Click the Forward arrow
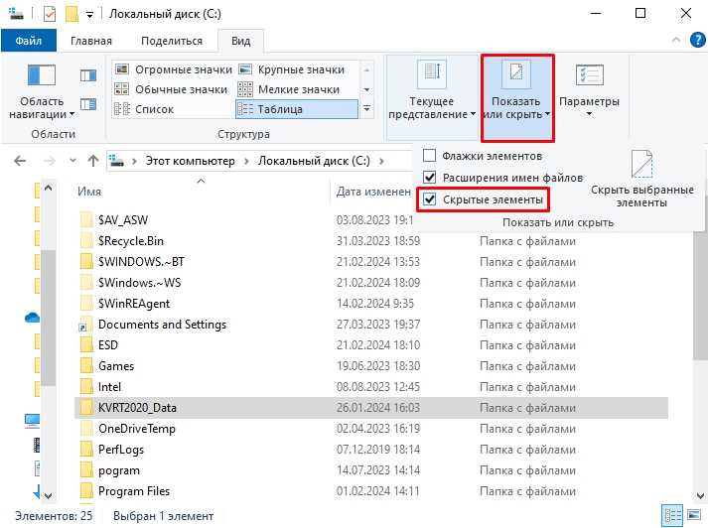 [50, 161]
